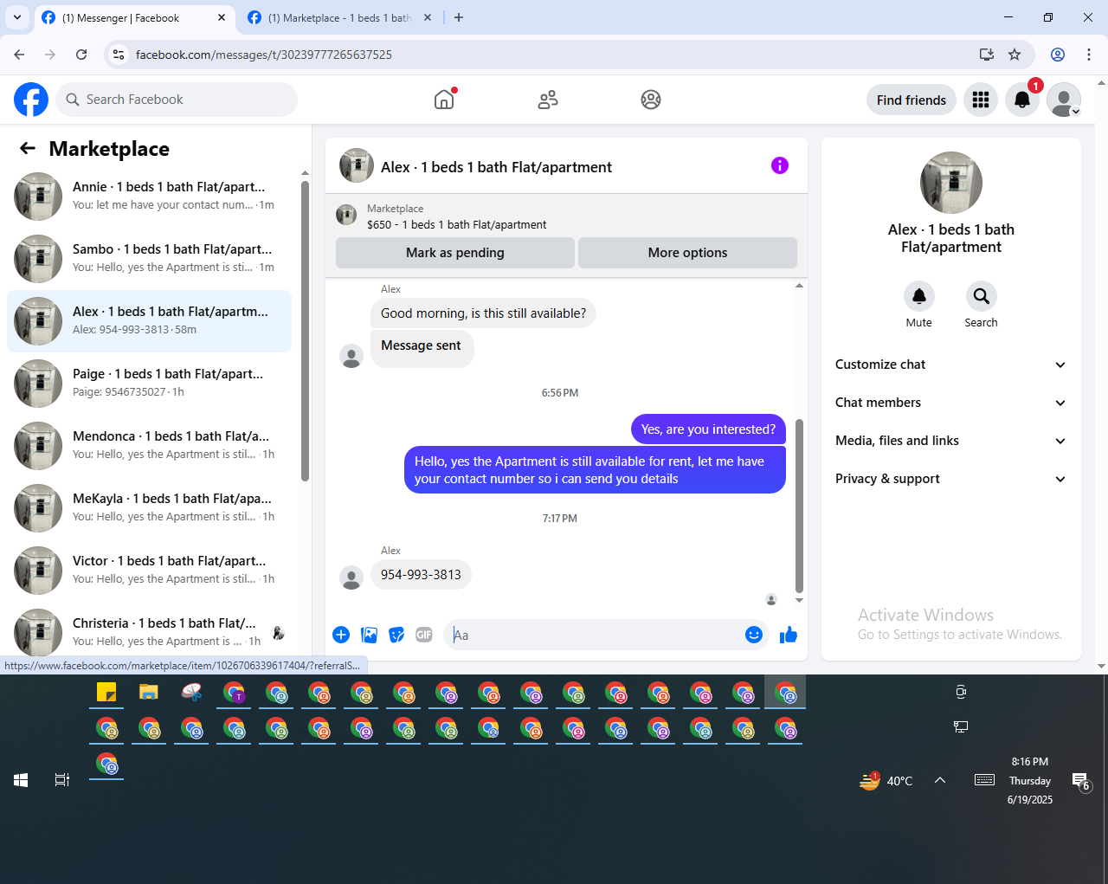Open the Facebook menu grid icon
The height and width of the screenshot is (884, 1108).
(981, 100)
